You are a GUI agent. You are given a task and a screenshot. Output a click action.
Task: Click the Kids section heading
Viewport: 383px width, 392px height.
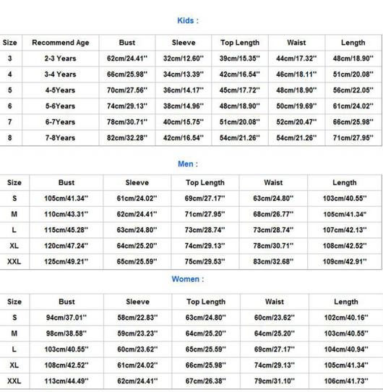click(x=188, y=20)
